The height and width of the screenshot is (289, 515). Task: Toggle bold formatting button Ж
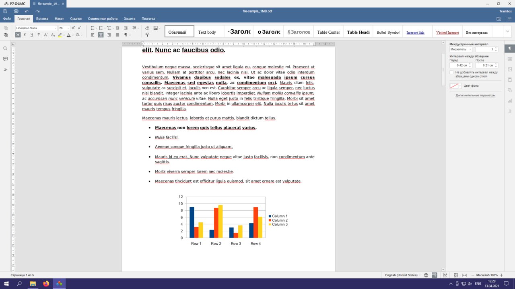(x=18, y=35)
